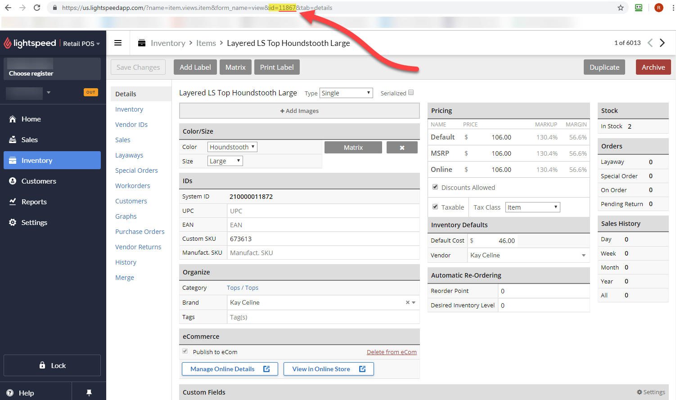Image resolution: width=676 pixels, height=400 pixels.
Task: Click the browser forward arrow
Action: point(23,8)
